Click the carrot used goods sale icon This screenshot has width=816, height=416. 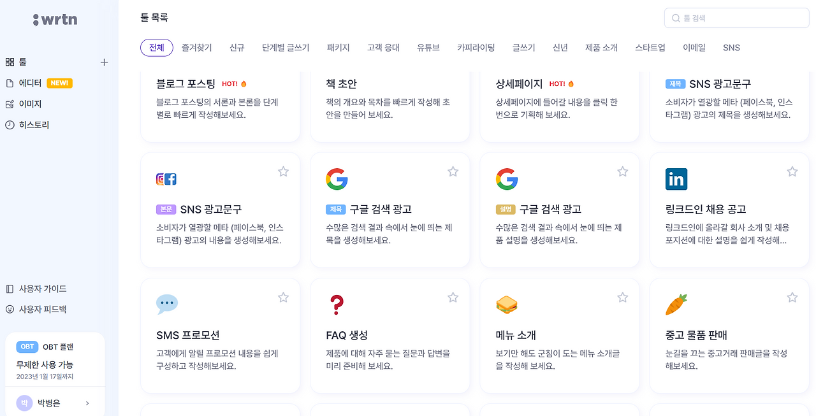[676, 305]
